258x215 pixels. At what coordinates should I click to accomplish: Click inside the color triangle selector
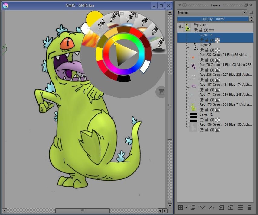coord(125,53)
